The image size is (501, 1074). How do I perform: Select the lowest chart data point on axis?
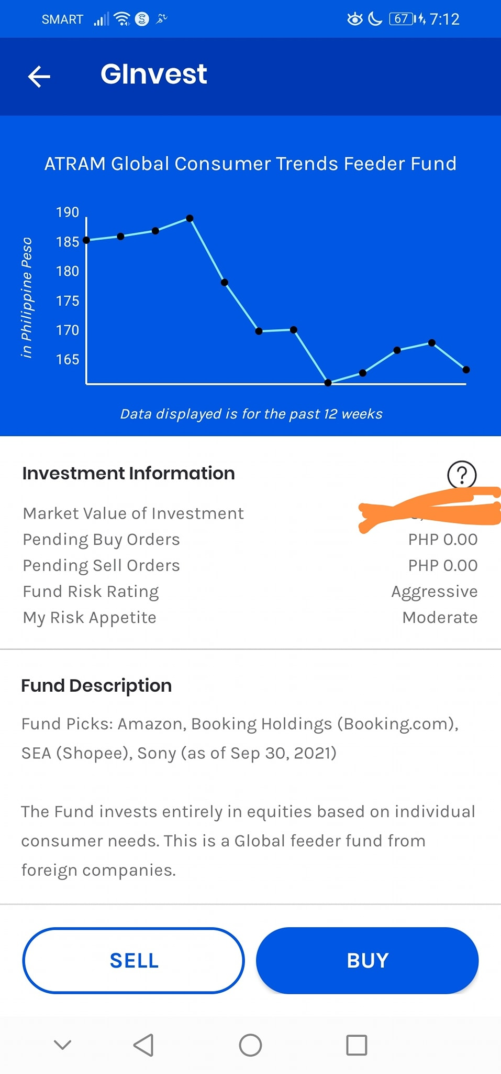[328, 383]
